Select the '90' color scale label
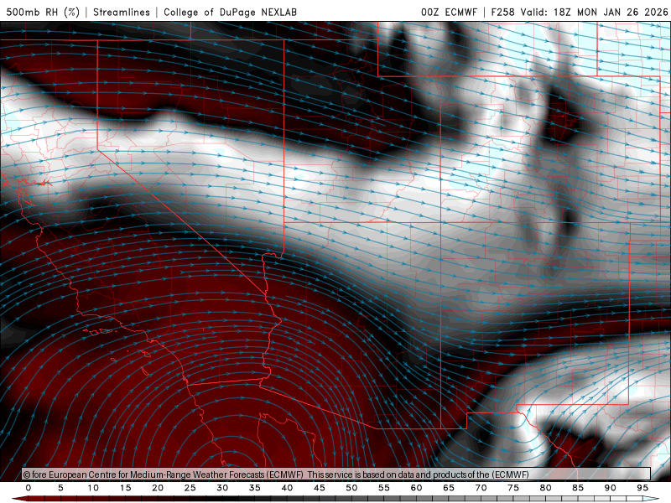Viewport: 671px width, 503px height. click(x=611, y=488)
